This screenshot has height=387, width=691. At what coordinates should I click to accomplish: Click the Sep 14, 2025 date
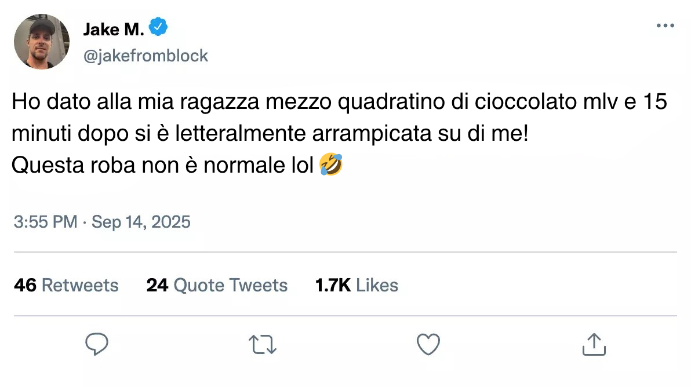tap(141, 222)
